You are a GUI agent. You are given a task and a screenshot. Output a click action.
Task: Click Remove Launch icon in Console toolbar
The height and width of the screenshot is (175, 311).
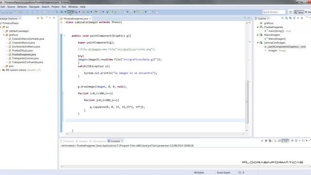(x=266, y=140)
